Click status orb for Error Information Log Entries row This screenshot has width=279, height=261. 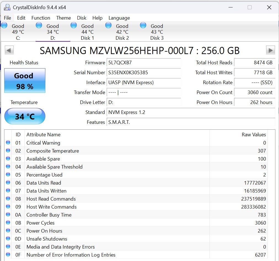(8, 255)
